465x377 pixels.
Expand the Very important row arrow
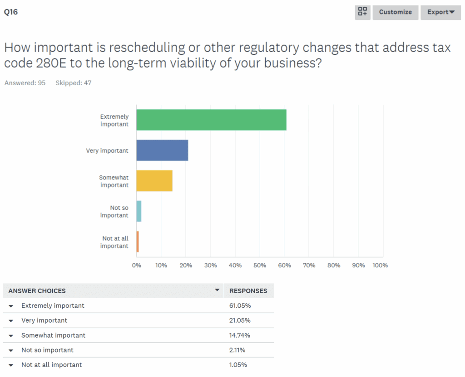pyautogui.click(x=11, y=321)
